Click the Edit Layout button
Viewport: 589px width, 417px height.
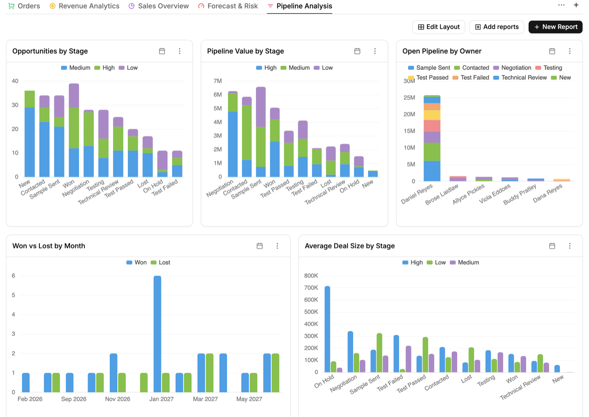point(439,27)
